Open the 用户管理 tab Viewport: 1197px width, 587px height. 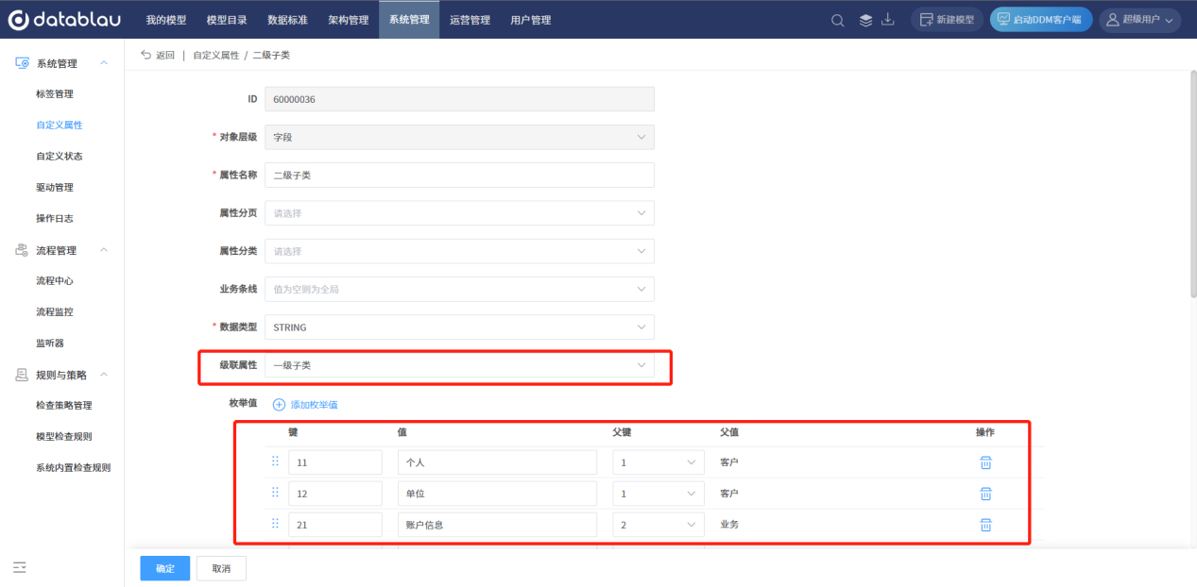pos(530,20)
